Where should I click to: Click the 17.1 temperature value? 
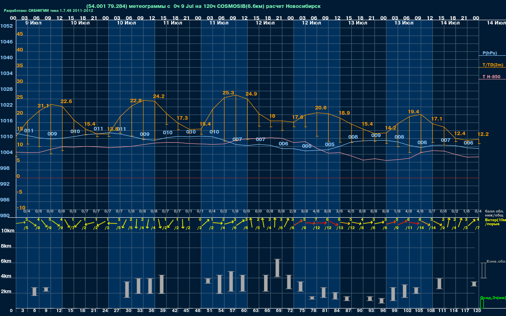(437, 119)
